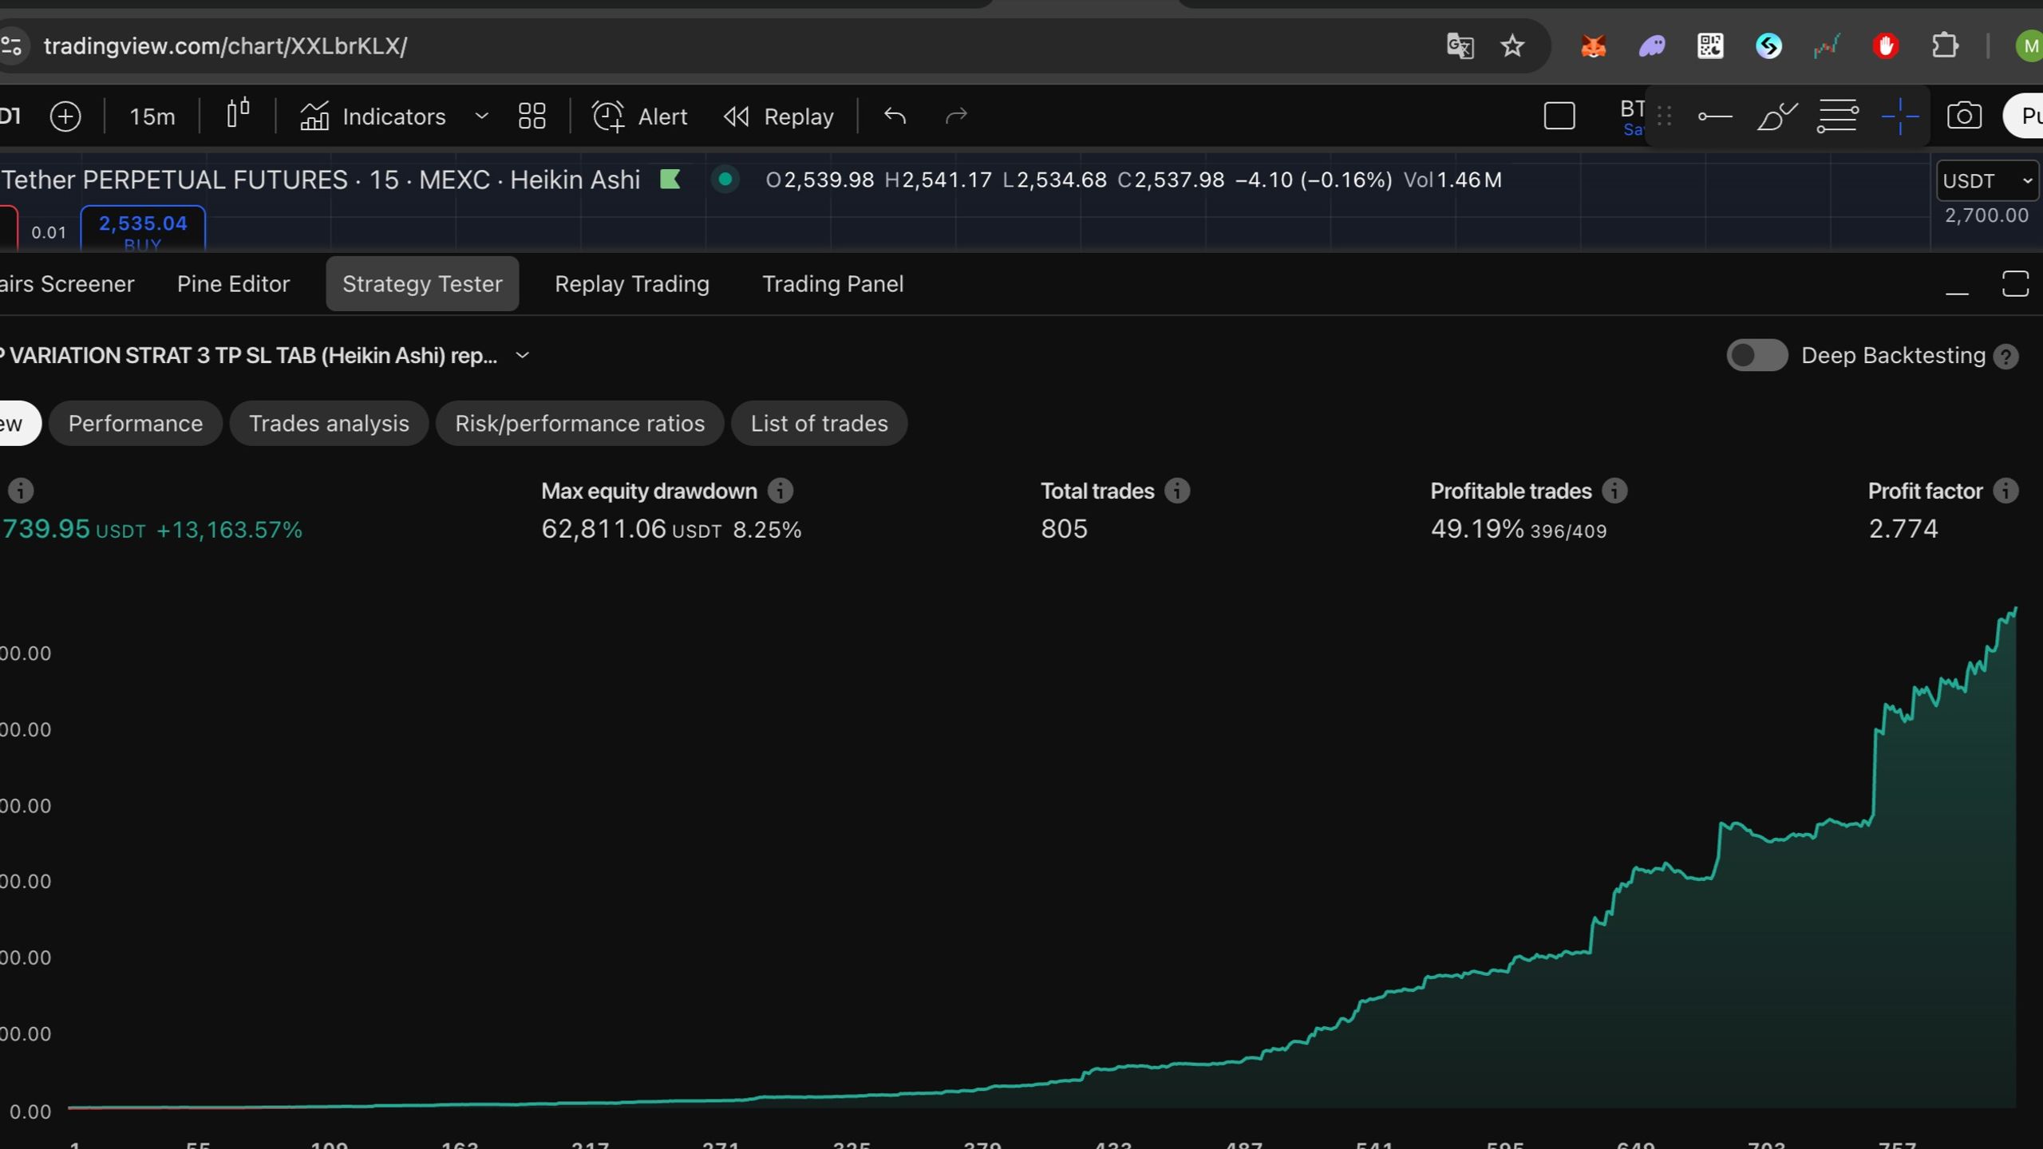Screen dimensions: 2043x1149
Task: Add symbol with plus circle icon
Action: 65,116
